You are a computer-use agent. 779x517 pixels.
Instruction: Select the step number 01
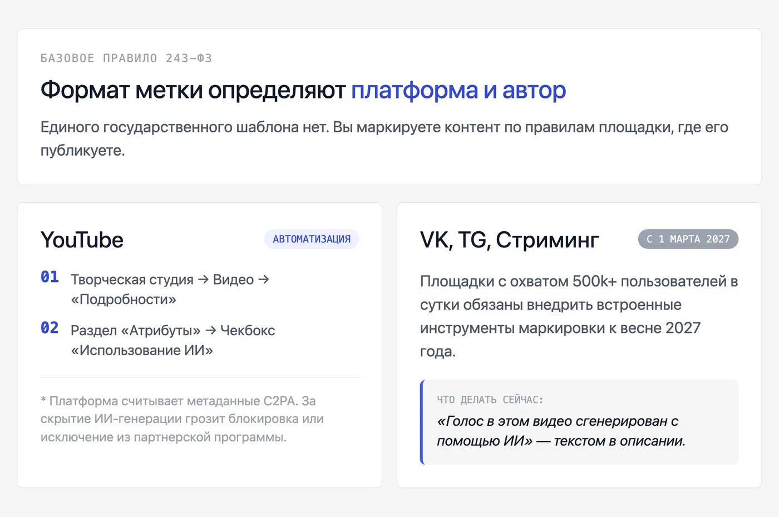point(50,277)
